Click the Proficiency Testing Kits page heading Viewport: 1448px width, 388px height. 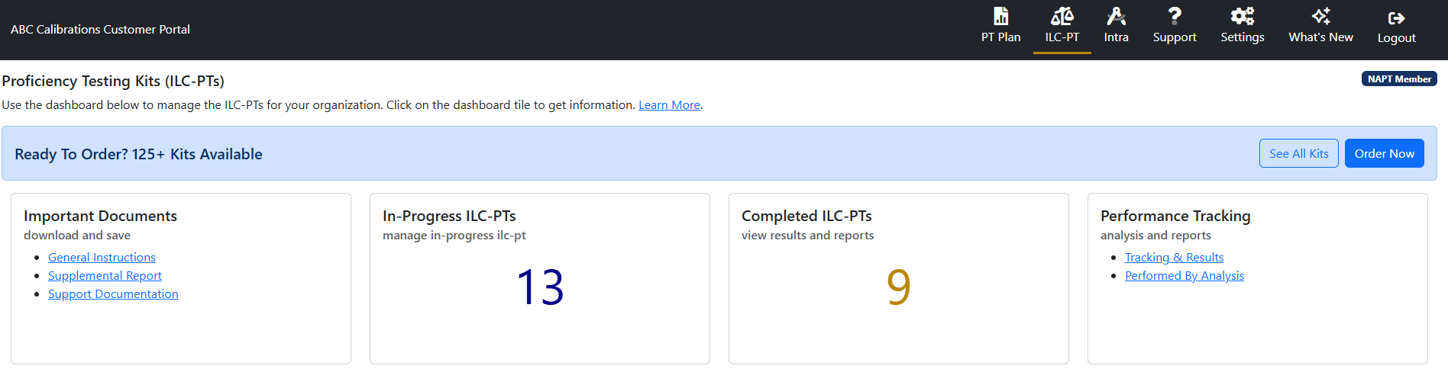pos(113,81)
